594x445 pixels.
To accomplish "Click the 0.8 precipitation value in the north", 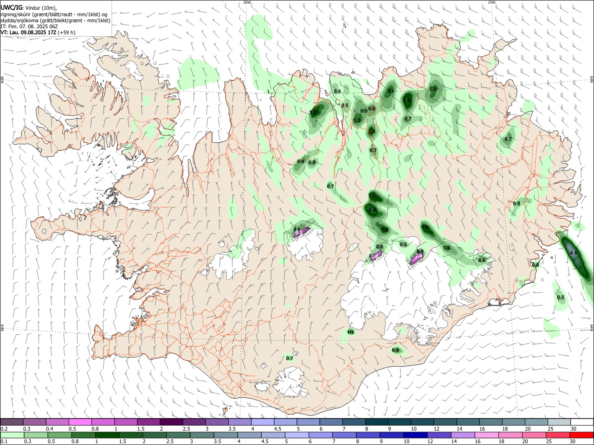I will coord(372,109).
